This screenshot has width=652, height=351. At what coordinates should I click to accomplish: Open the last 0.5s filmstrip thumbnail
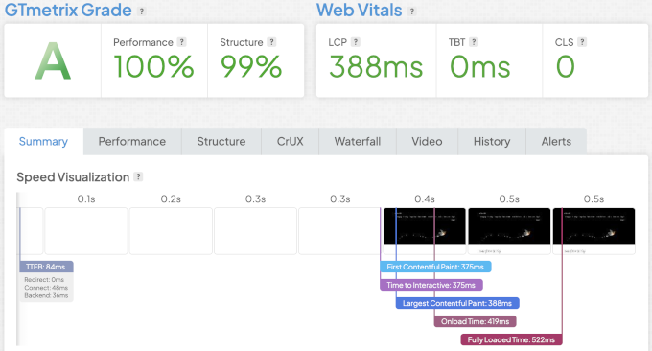594,231
